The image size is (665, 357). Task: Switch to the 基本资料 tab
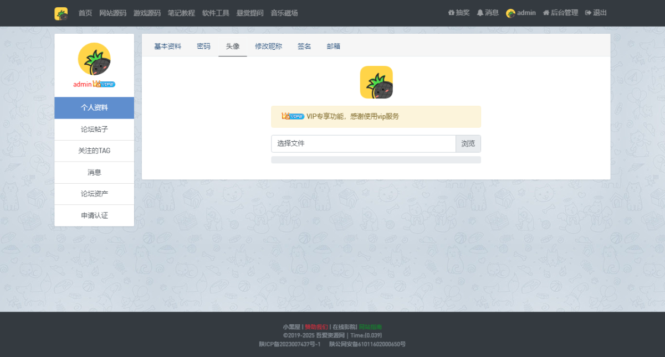[167, 46]
